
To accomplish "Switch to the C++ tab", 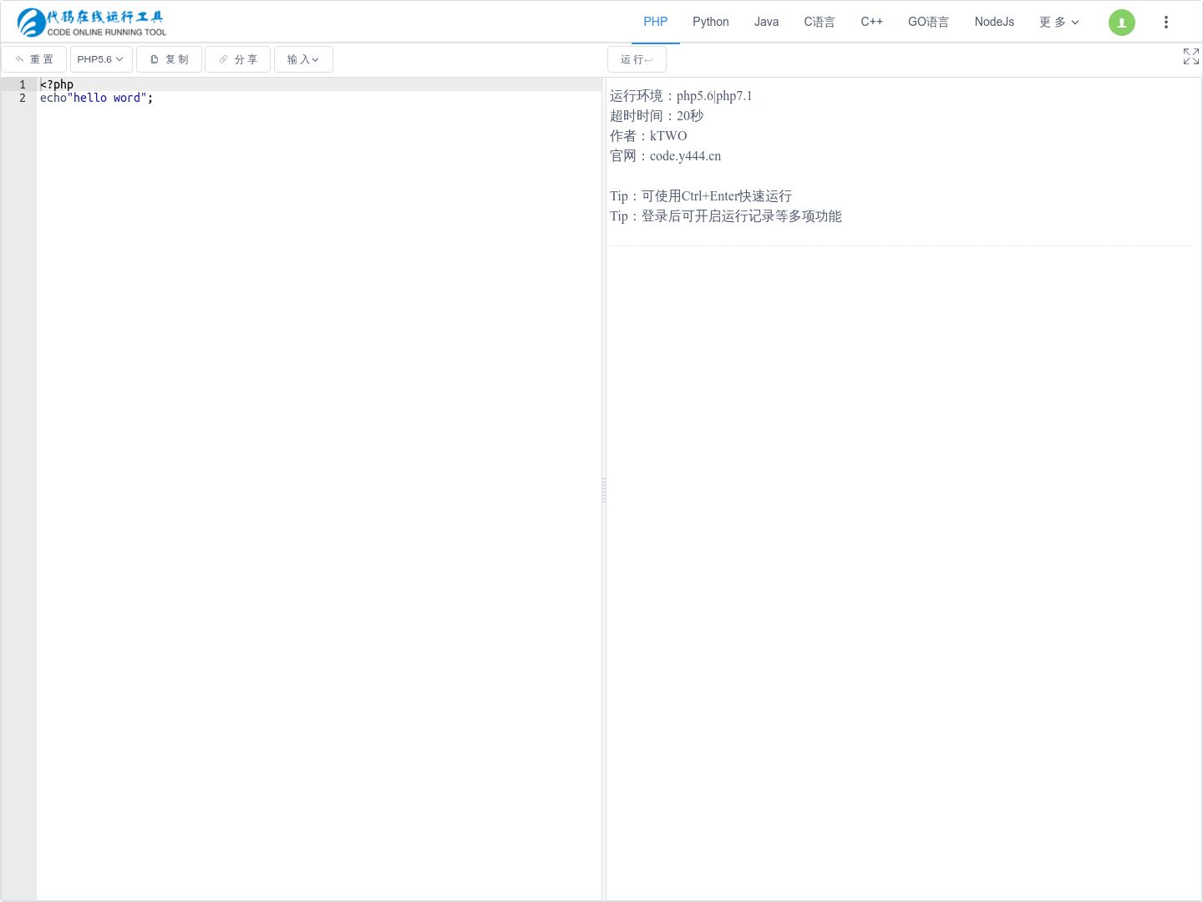I will coord(872,22).
